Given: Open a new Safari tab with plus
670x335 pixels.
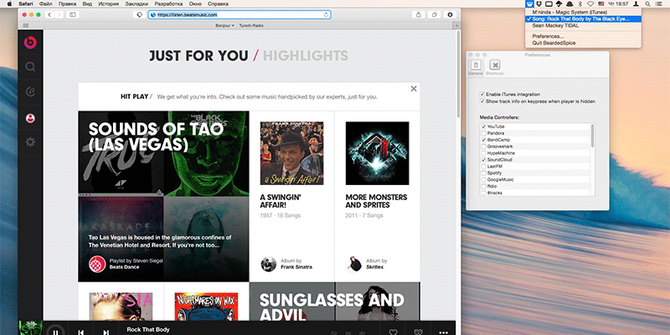Looking at the screenshot, I should 457,26.
